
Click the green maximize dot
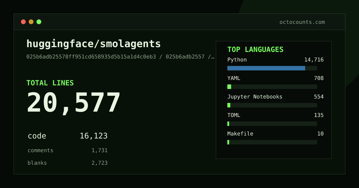[39, 22]
